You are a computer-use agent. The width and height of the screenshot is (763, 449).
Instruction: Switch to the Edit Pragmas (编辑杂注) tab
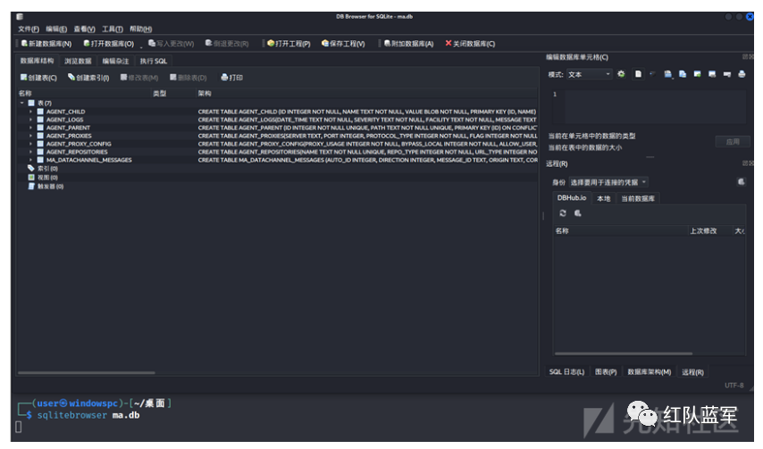115,62
